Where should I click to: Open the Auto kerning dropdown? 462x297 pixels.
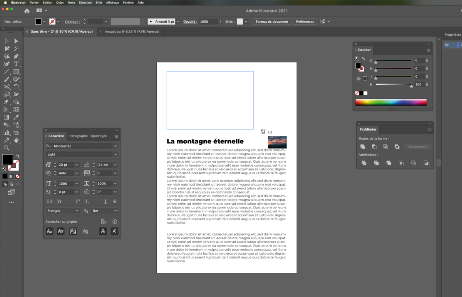click(77, 173)
